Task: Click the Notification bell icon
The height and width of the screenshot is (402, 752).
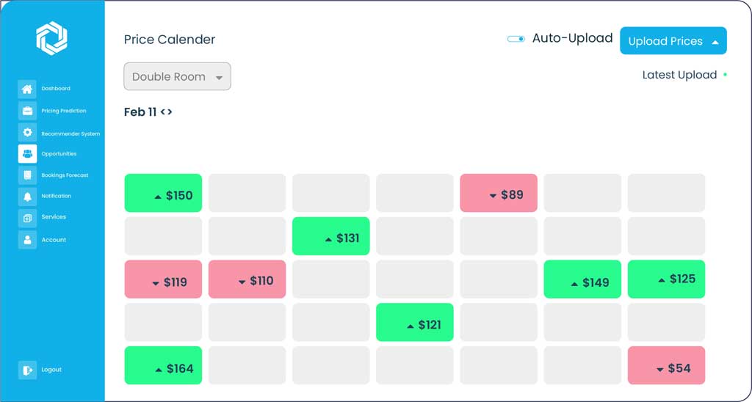Action: [27, 196]
